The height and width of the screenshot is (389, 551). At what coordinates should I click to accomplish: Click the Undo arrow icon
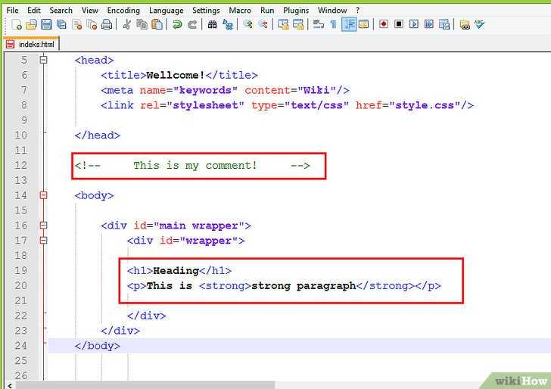coord(177,24)
